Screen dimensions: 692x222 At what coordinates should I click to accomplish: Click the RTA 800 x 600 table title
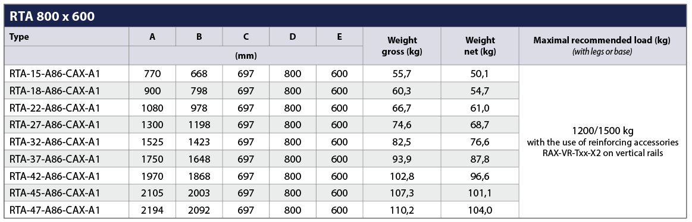[x=52, y=16]
